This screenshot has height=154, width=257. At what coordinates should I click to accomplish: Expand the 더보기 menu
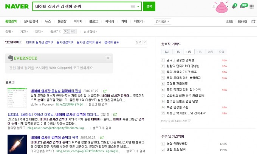139,21
